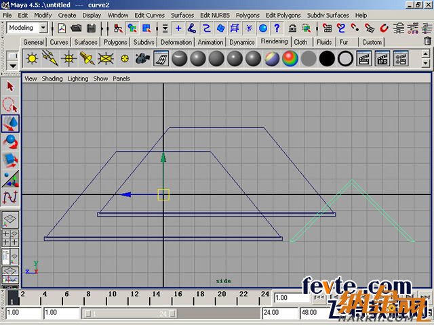Open the Edit NURBS menu
The image size is (434, 325).
pyautogui.click(x=214, y=15)
